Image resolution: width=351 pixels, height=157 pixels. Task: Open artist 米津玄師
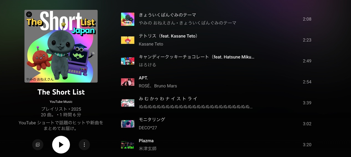pyautogui.click(x=147, y=148)
